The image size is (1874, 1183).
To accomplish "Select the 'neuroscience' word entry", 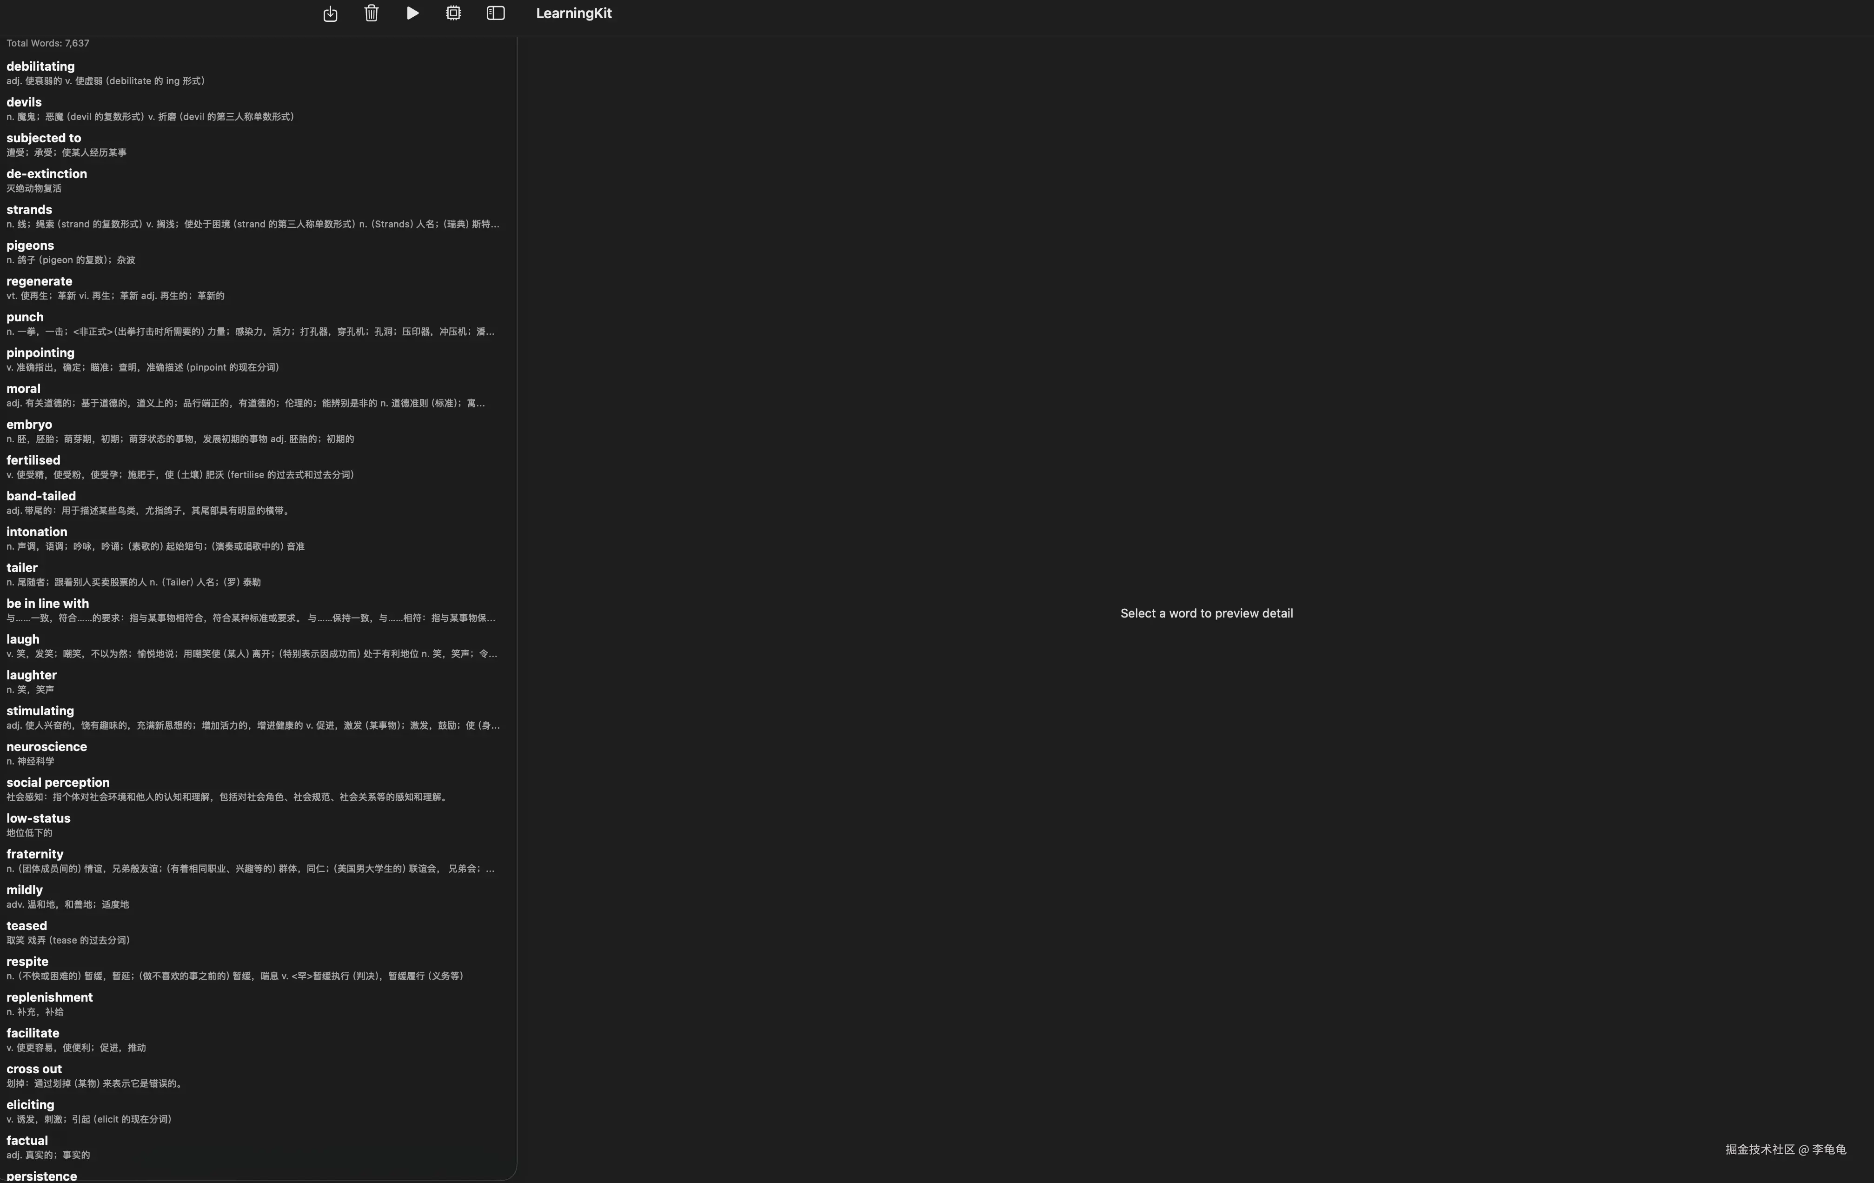I will click(x=47, y=747).
